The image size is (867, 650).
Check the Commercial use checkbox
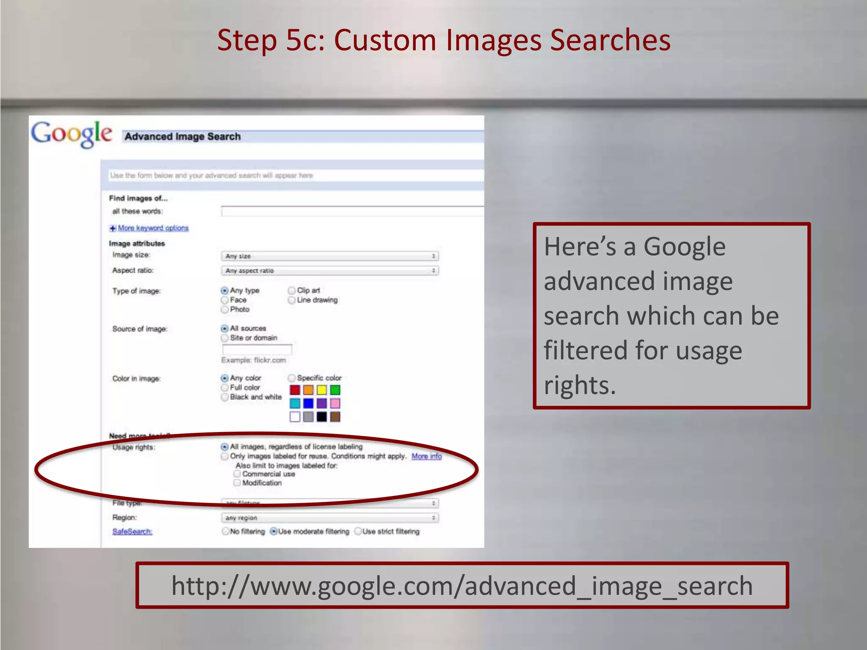tap(237, 474)
